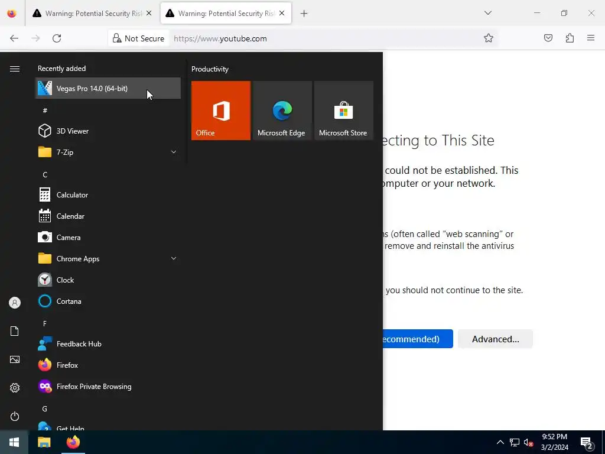The height and width of the screenshot is (454, 605).
Task: Open the user account icon in Start
Action: 15,303
